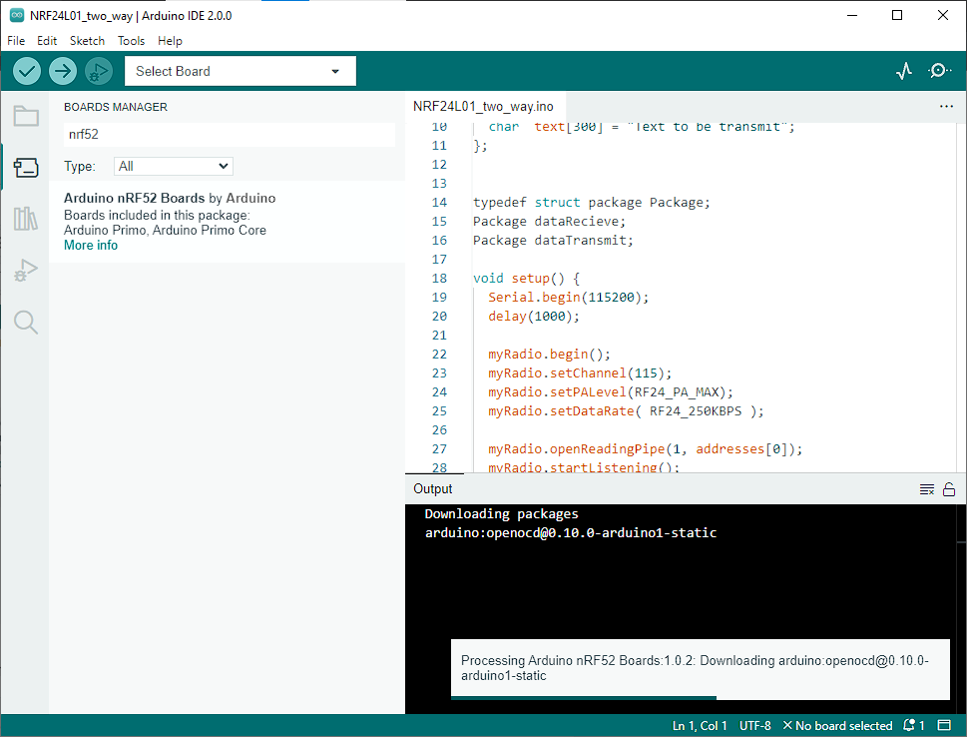Open the Search sidebar panel
Viewport: 967px width, 737px height.
pos(26,323)
